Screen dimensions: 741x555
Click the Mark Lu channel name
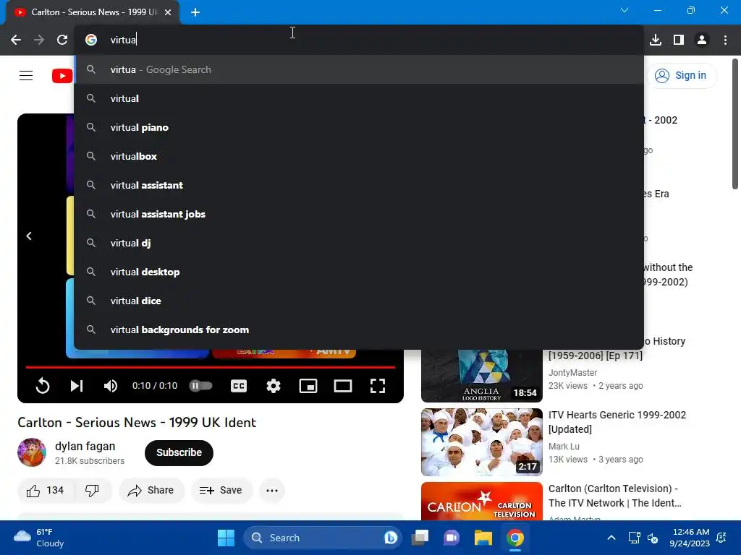[564, 446]
